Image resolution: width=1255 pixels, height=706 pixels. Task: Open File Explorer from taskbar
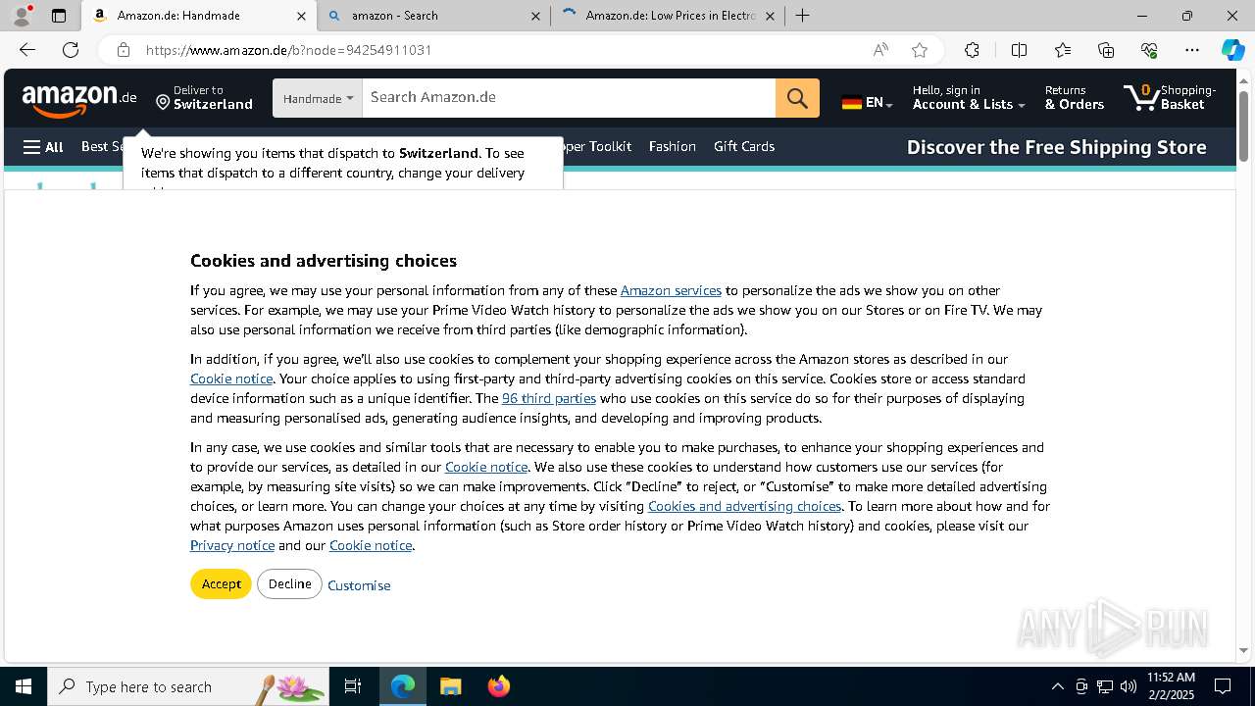pos(450,686)
